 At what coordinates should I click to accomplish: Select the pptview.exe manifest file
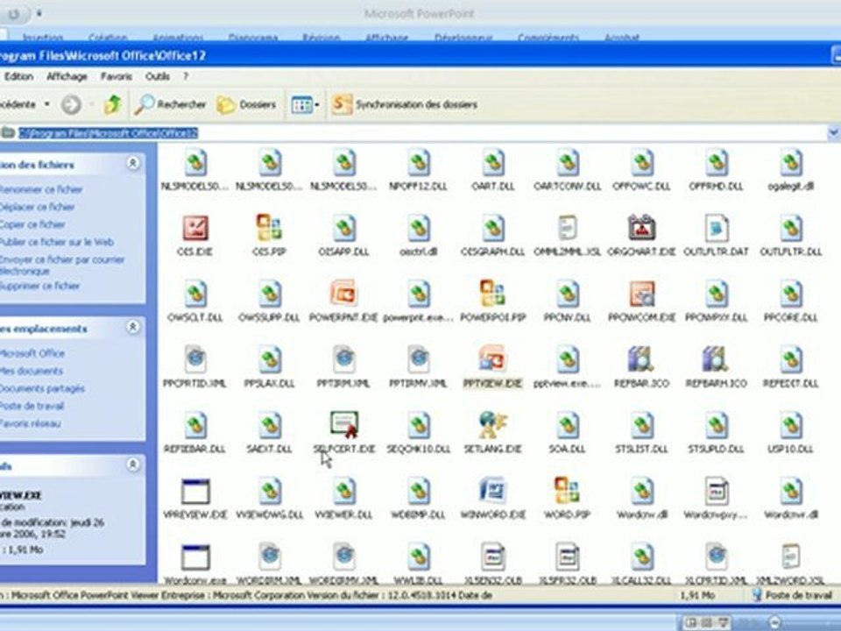(567, 359)
